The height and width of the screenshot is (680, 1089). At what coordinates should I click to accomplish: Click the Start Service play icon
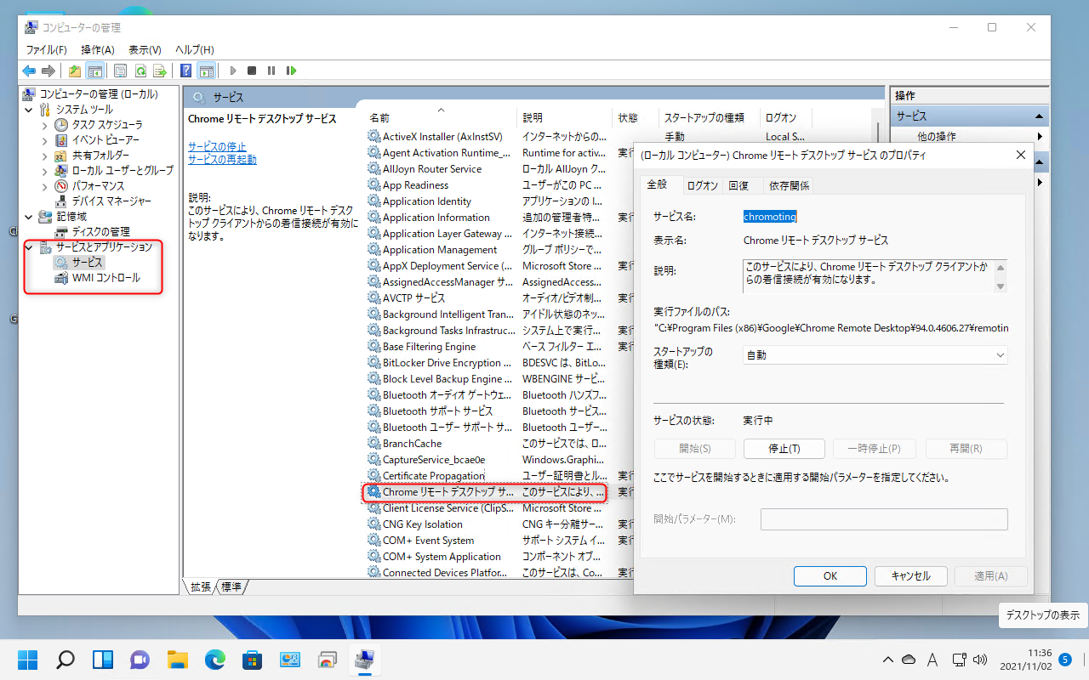pos(232,71)
